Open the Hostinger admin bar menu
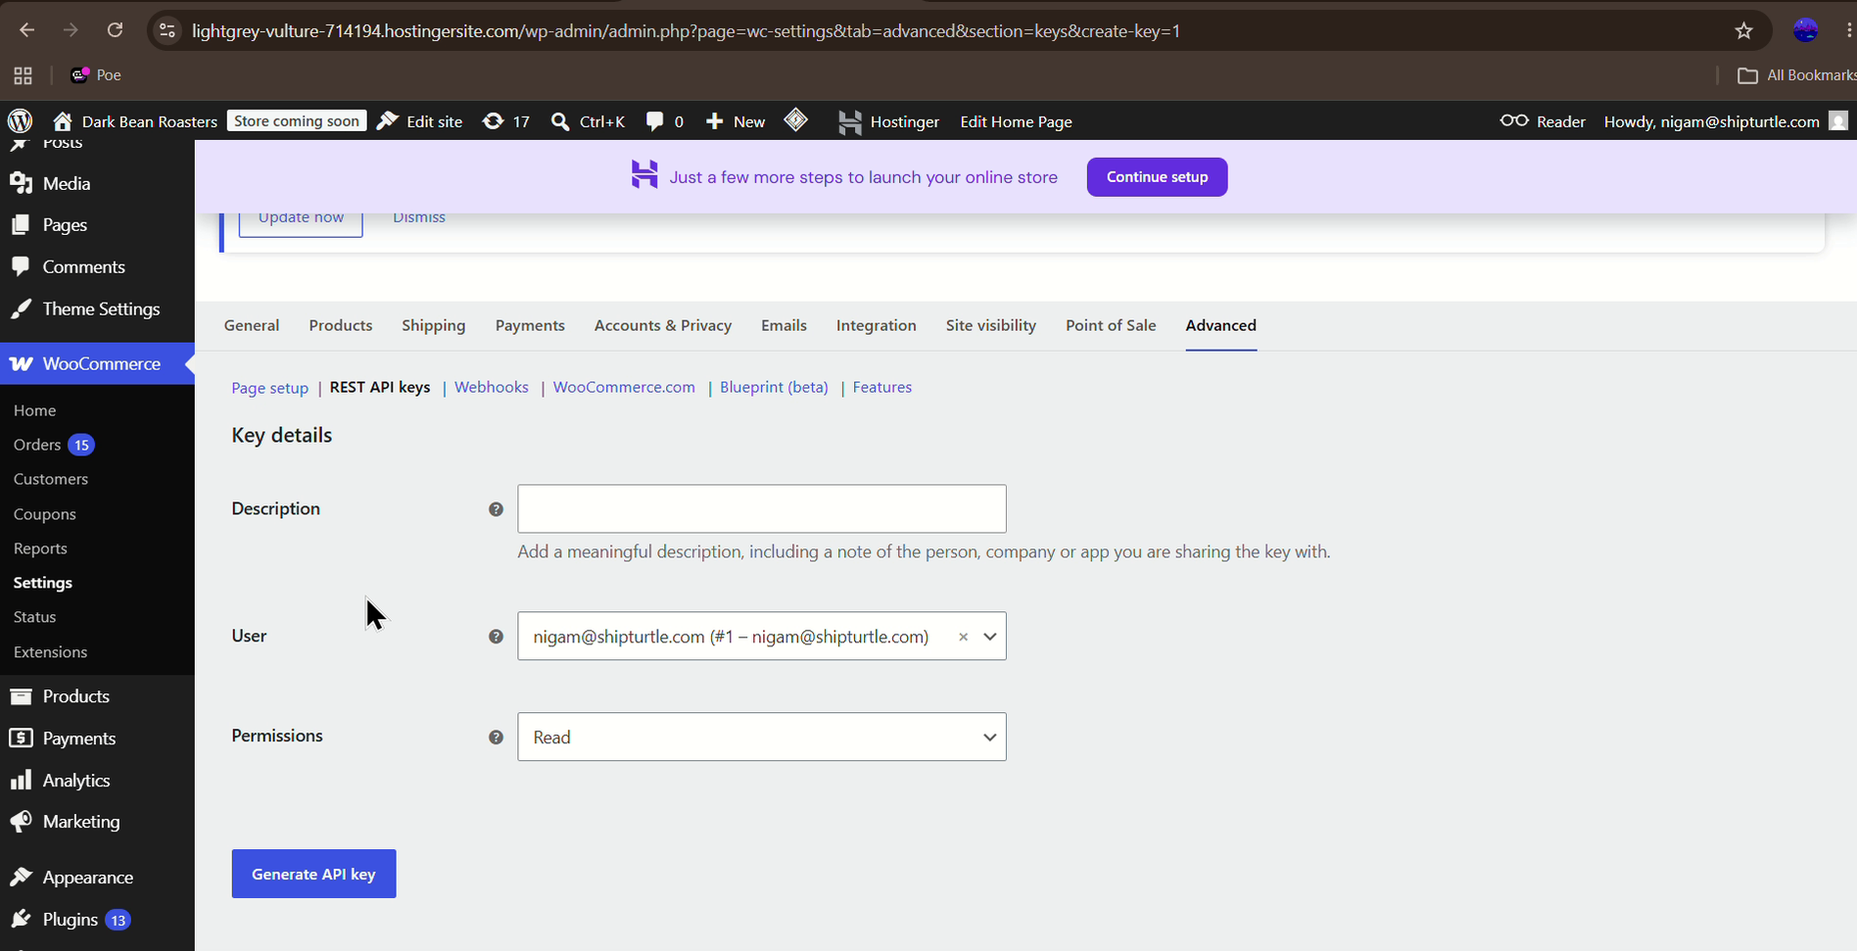Viewport: 1857px width, 951px height. pos(888,121)
